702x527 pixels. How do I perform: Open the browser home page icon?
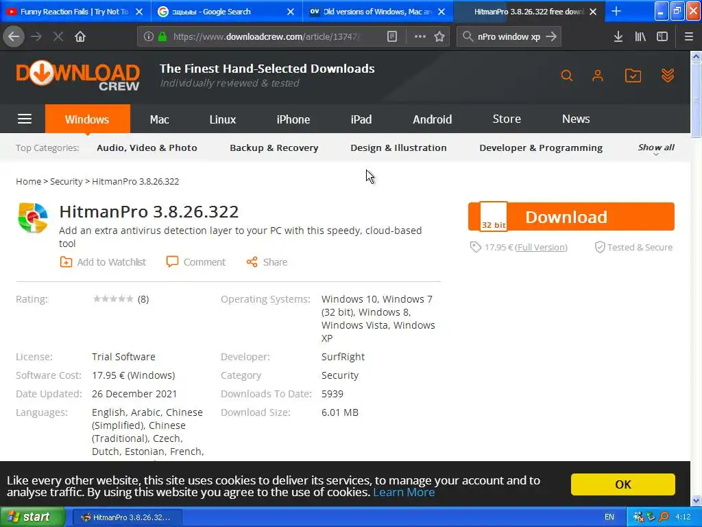[x=80, y=36]
